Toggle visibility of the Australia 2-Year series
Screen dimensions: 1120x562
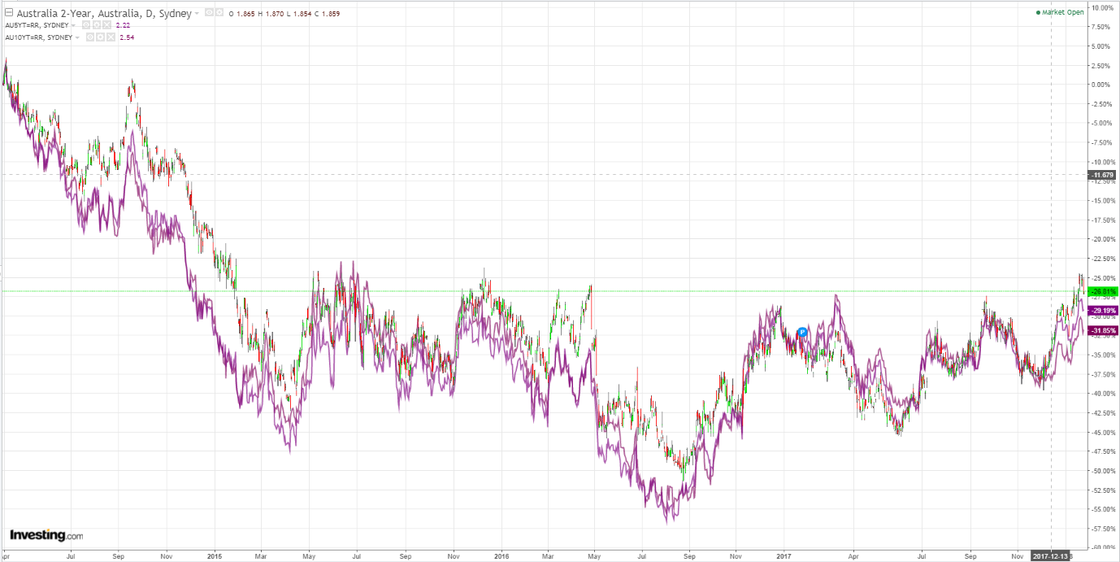(x=209, y=12)
